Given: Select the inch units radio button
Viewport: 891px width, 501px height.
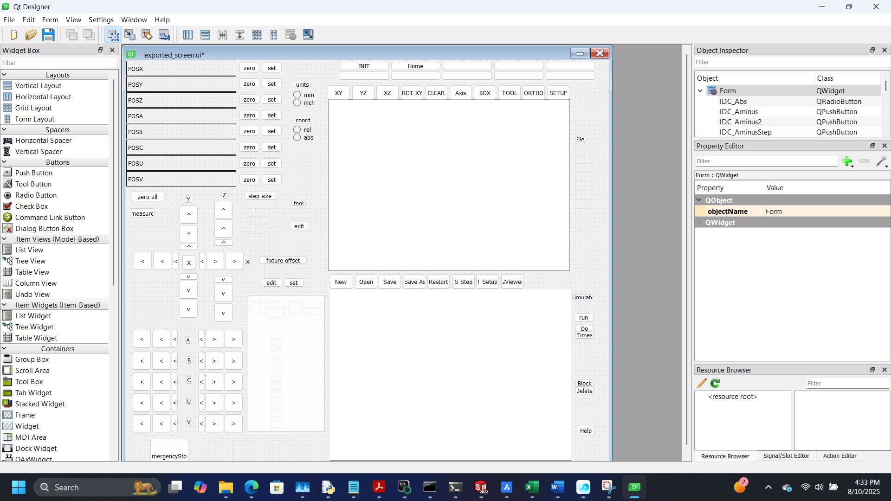Looking at the screenshot, I should click(x=297, y=103).
